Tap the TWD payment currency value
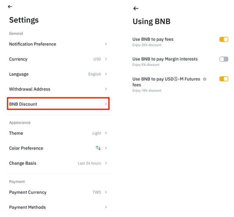 click(97, 192)
